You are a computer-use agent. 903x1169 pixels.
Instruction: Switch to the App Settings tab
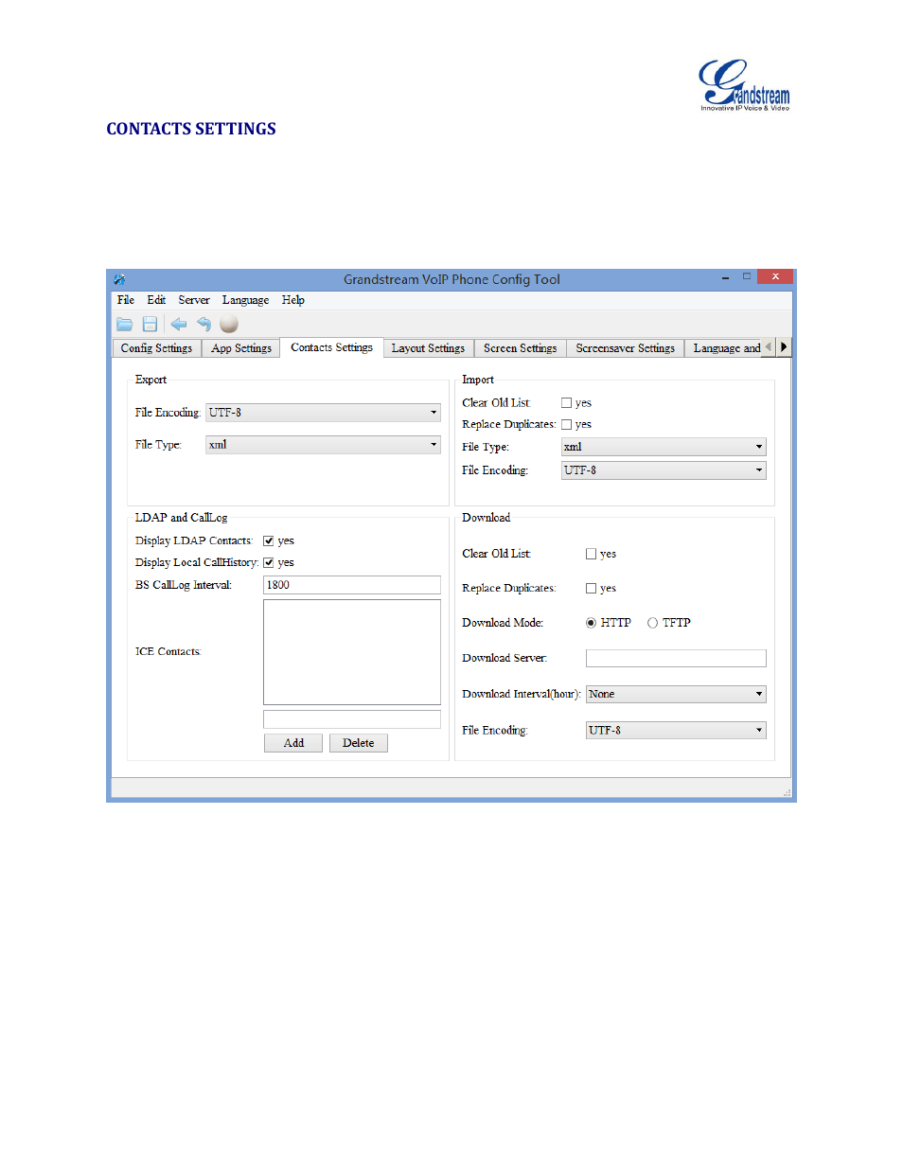pyautogui.click(x=241, y=348)
